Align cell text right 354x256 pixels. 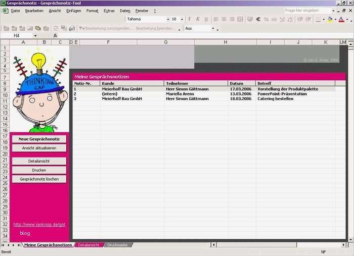(x=232, y=19)
